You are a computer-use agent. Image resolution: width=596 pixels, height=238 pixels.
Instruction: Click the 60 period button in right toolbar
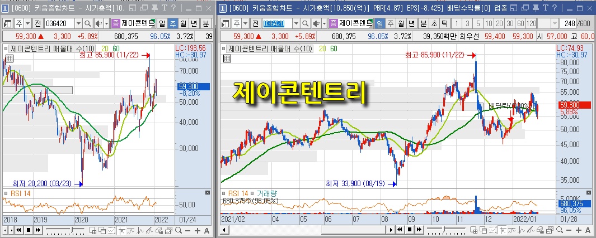[x=521, y=24]
